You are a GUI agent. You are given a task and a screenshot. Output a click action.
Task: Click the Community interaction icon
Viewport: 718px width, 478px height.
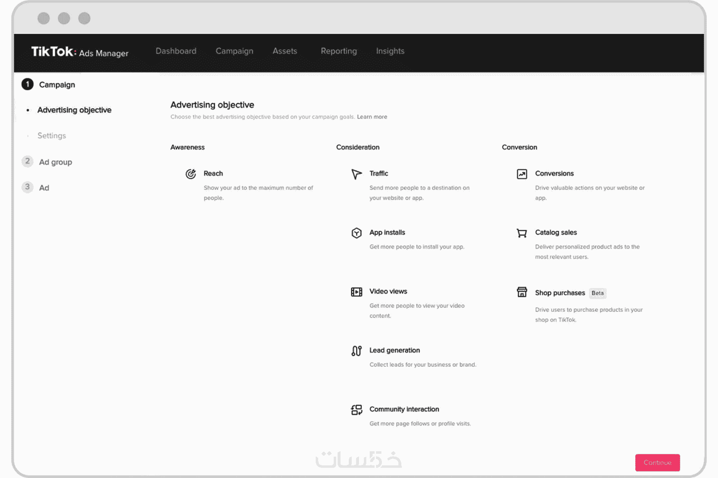click(x=357, y=410)
